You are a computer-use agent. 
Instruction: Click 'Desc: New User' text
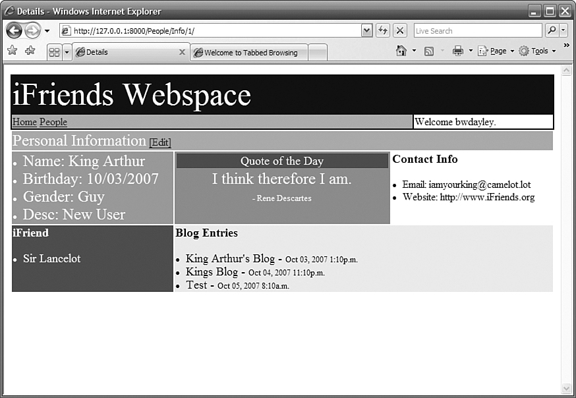tap(74, 214)
